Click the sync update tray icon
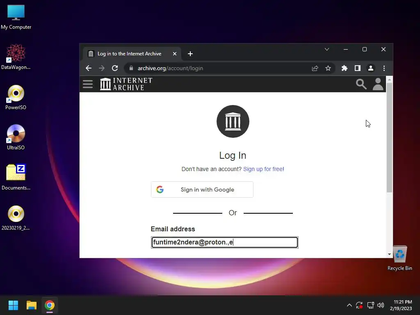The image size is (420, 315). pyautogui.click(x=359, y=305)
